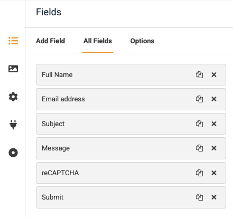The image size is (233, 218).
Task: Duplicate the Submit field
Action: tap(199, 197)
